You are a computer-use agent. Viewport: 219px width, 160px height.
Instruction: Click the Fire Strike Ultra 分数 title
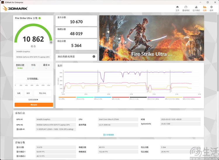point(26,18)
